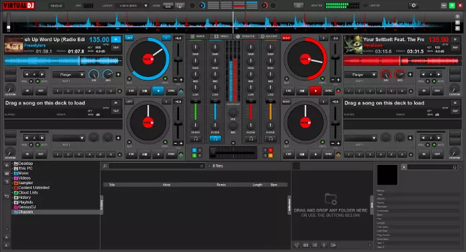Screen dimensions: 466x252
Task: Click the favorites star icon in browser sidebar
Action: pyautogui.click(x=7, y=166)
